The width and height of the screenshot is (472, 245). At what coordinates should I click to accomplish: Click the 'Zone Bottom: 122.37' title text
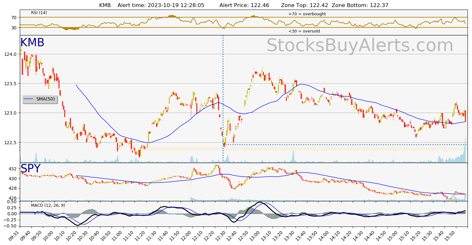coord(360,5)
